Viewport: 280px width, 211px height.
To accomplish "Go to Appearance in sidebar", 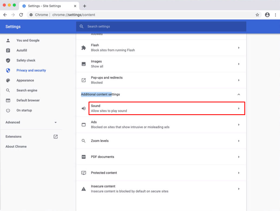I will click(25, 80).
